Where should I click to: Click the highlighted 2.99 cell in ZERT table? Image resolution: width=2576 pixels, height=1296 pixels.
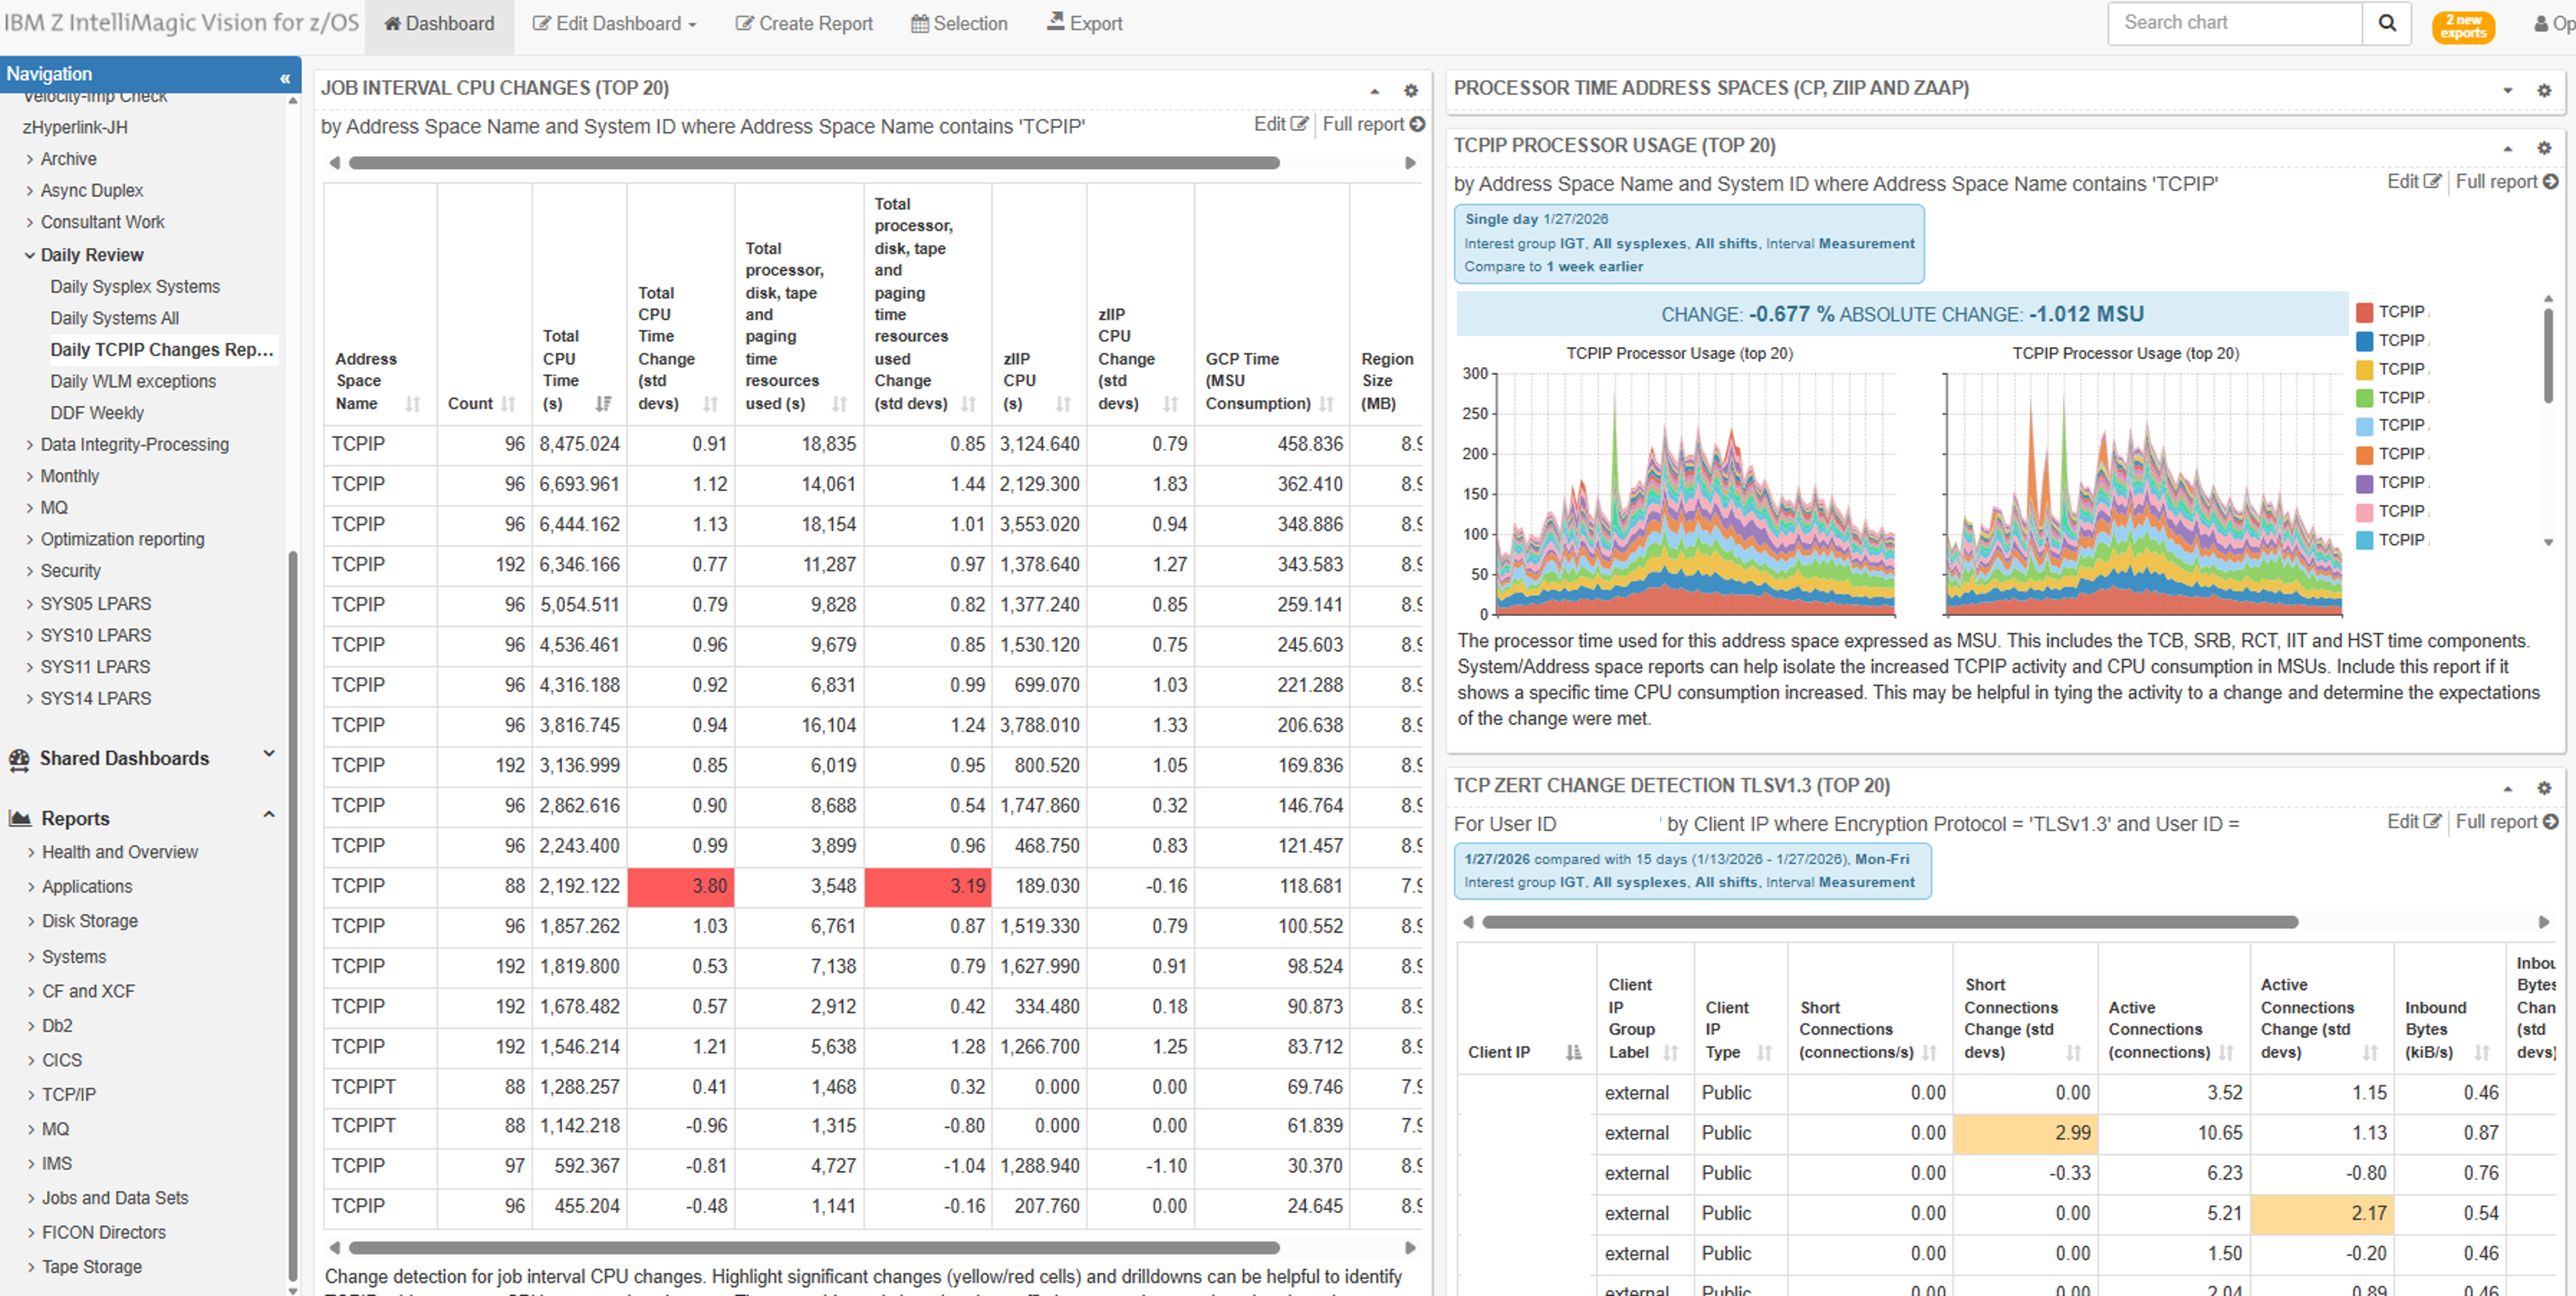coord(2025,1134)
